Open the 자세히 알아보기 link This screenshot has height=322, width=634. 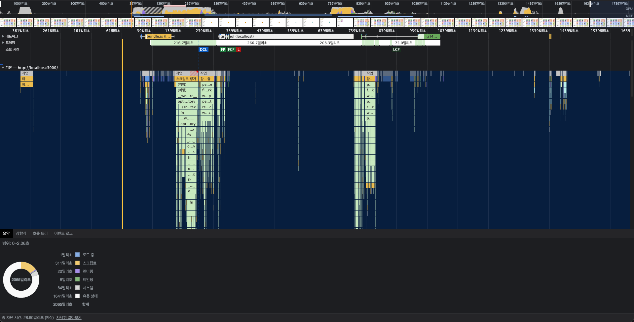point(69,317)
